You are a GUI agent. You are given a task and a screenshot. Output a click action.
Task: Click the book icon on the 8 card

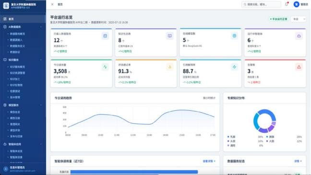point(170,36)
